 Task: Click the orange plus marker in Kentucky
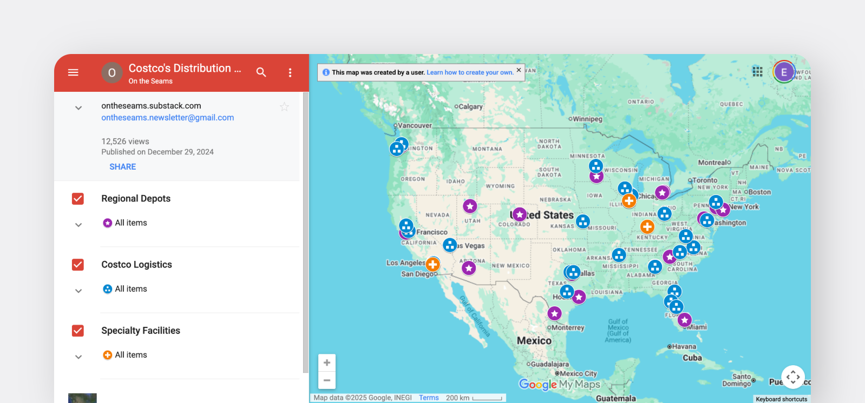(x=647, y=227)
